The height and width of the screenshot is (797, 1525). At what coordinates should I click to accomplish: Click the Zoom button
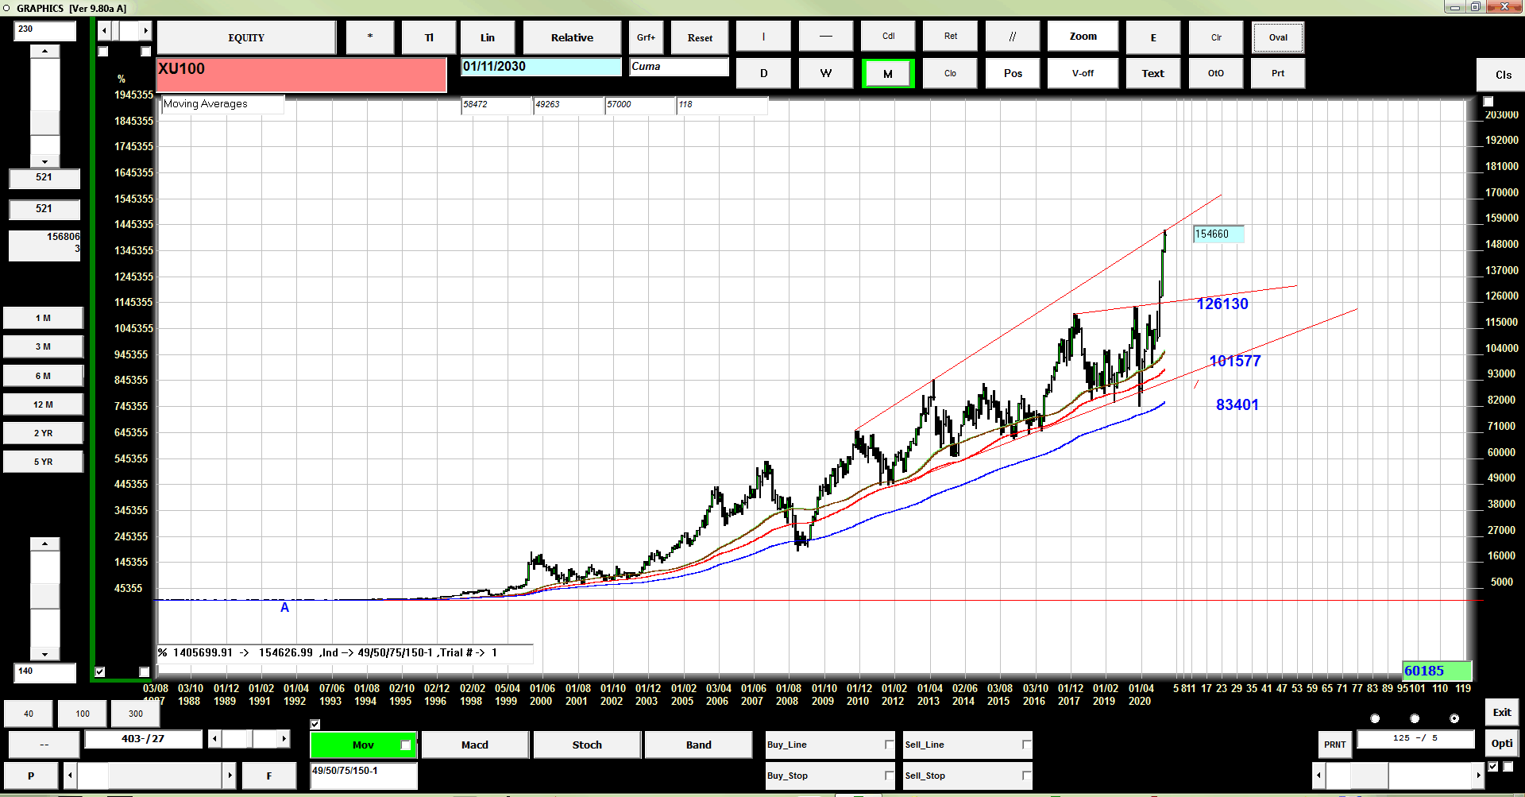coord(1083,37)
